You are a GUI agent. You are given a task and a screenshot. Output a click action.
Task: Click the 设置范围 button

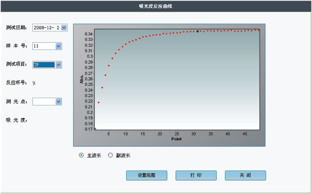click(147, 175)
